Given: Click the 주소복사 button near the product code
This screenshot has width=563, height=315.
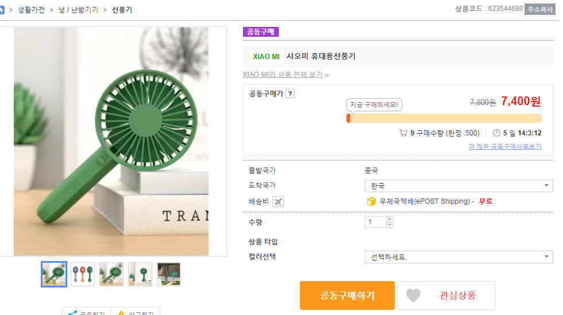Looking at the screenshot, I should pyautogui.click(x=539, y=9).
